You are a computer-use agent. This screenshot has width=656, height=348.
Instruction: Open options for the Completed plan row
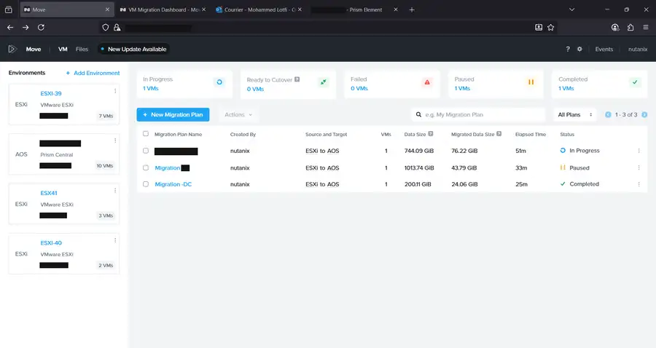click(639, 184)
